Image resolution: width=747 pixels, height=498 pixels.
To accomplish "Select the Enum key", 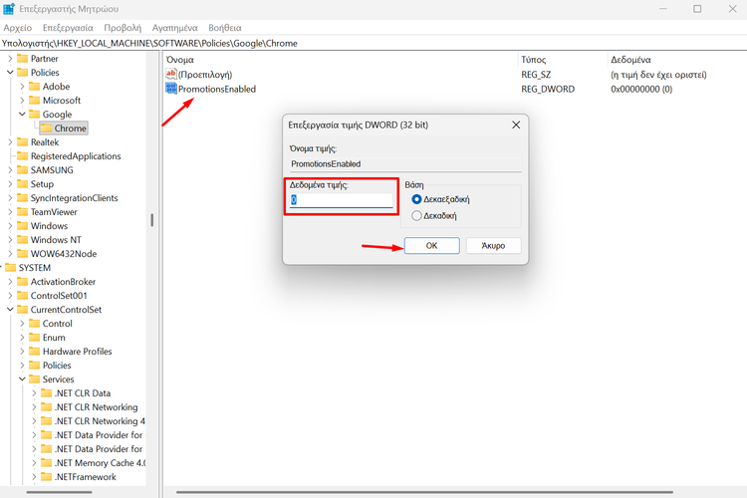I will pos(54,338).
